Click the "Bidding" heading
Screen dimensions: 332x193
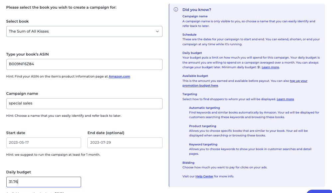pos(188,163)
